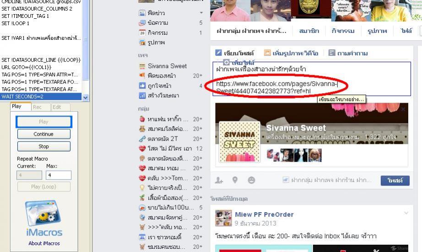This screenshot has height=252, width=422.
Task: Open the Files (ไฟล์) group tab
Action: (x=406, y=31)
